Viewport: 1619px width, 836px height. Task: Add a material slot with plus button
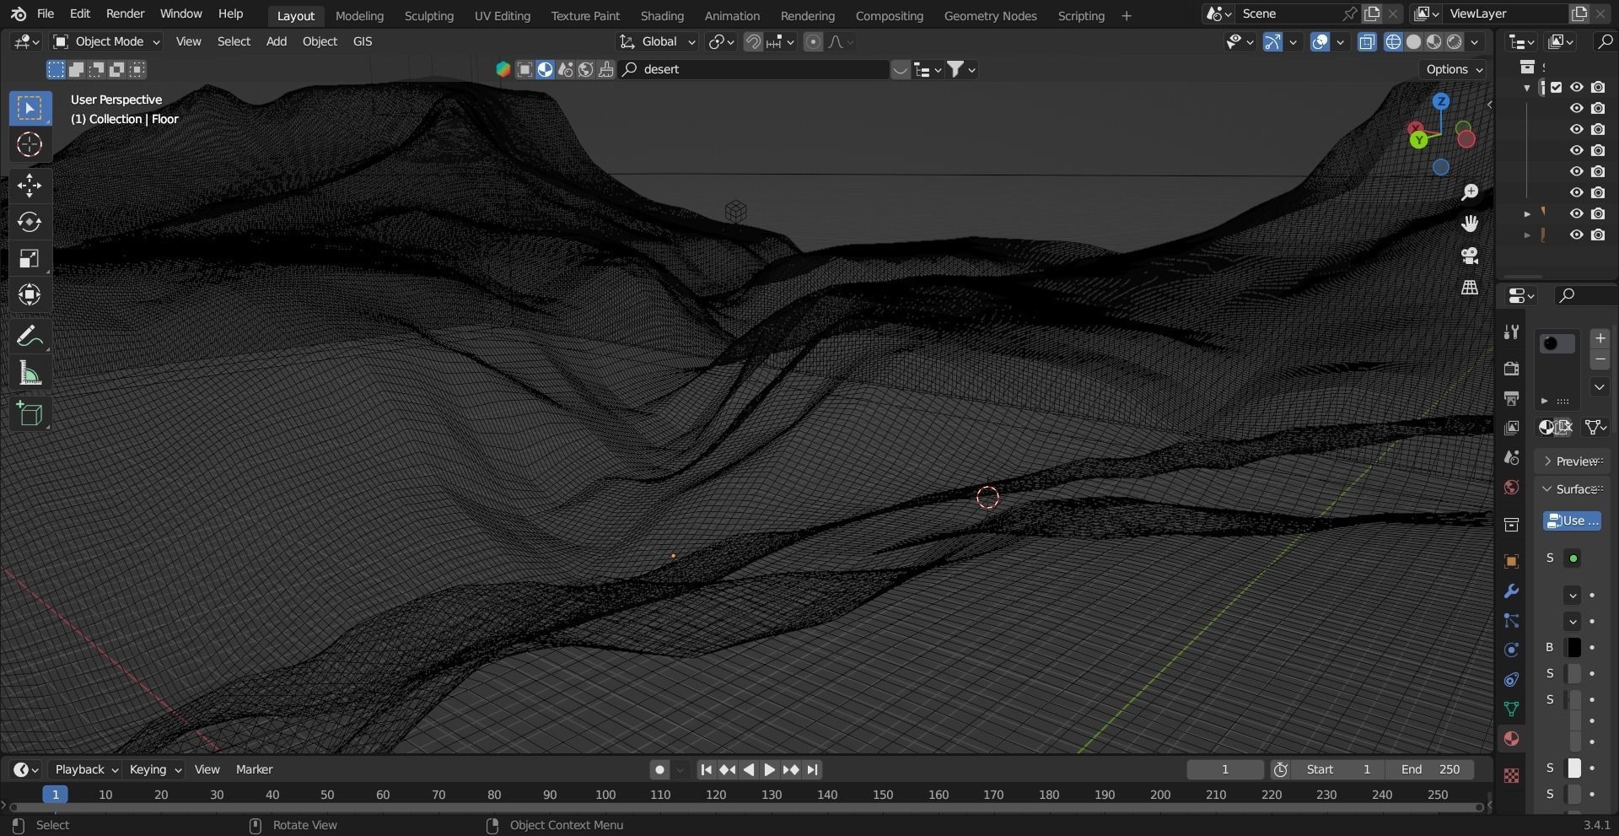pyautogui.click(x=1600, y=338)
